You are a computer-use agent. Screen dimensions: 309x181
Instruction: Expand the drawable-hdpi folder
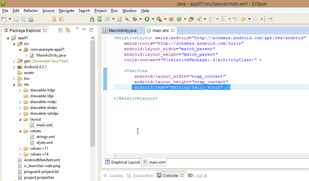tap(20, 90)
